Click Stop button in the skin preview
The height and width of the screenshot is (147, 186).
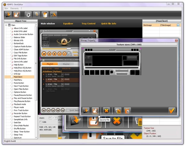(x=55, y=54)
